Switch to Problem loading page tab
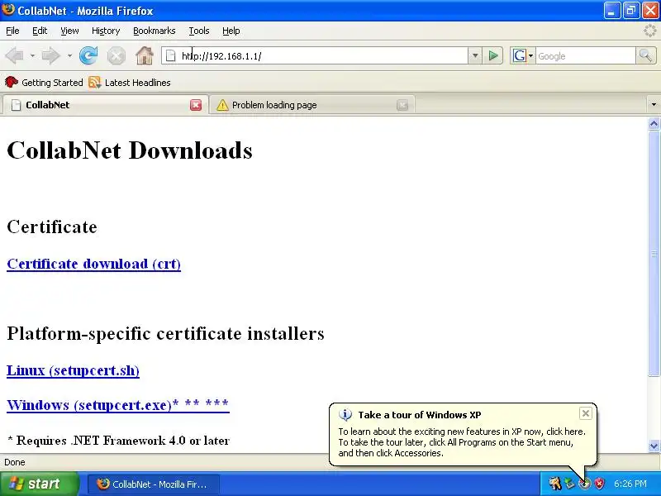661x496 pixels. tap(312, 105)
